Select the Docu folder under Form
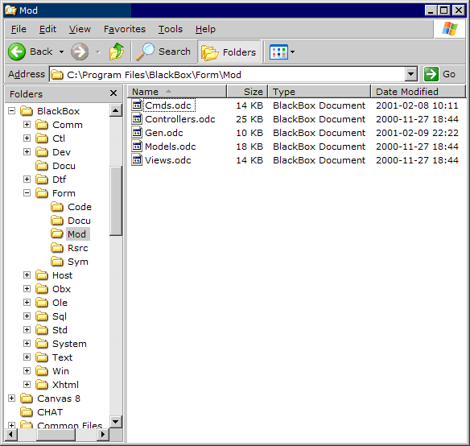The height and width of the screenshot is (446, 470). click(x=79, y=221)
